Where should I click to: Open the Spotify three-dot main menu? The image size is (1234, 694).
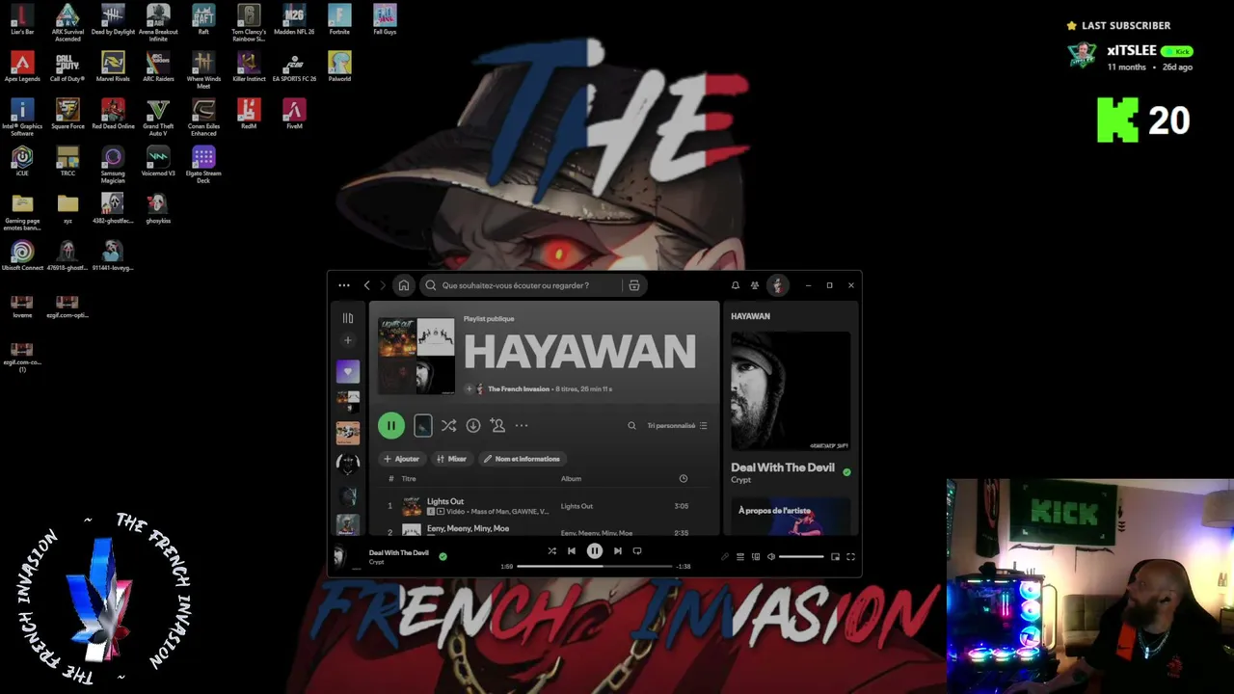[344, 285]
